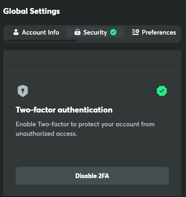Viewport: 186px width, 197px height.
Task: Click blank panel area above the divider
Action: 92,60
